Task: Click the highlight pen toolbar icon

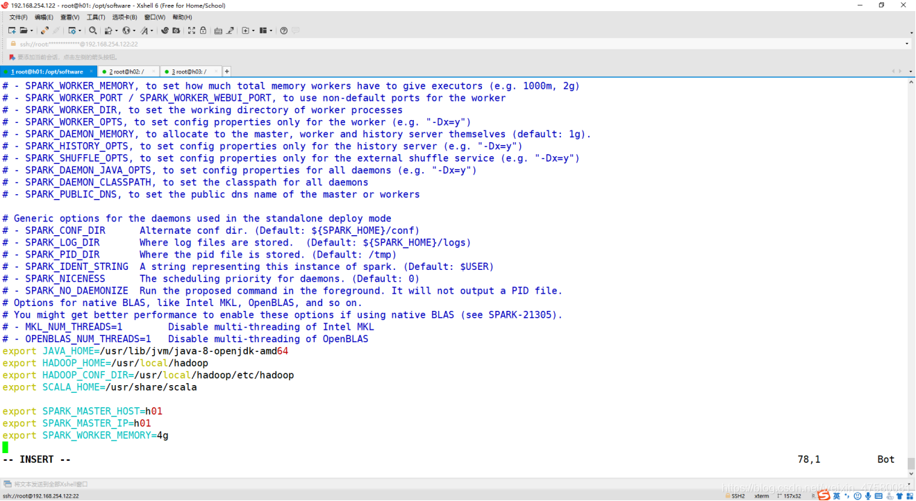Action: tap(230, 31)
